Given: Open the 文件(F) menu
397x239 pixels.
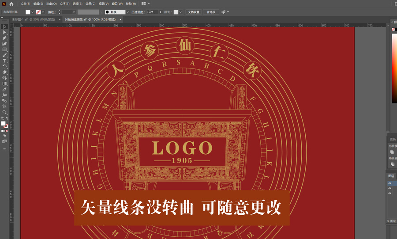Looking at the screenshot, I should pyautogui.click(x=25, y=4).
